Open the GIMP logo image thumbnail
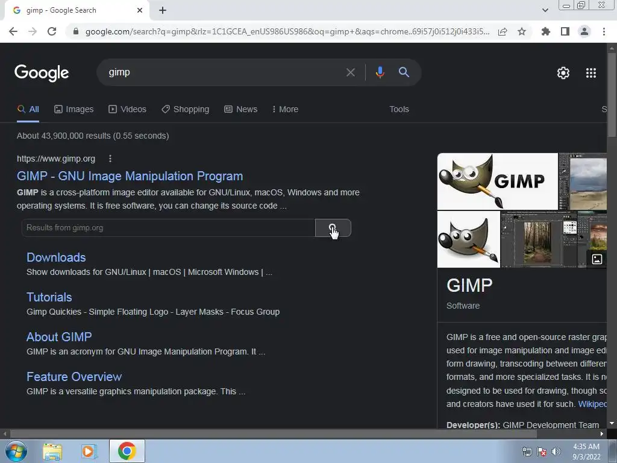 [497, 181]
